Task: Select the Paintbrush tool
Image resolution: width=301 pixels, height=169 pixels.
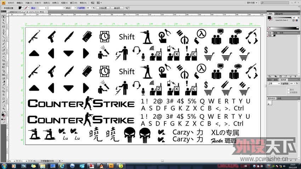Action: pos(4,44)
